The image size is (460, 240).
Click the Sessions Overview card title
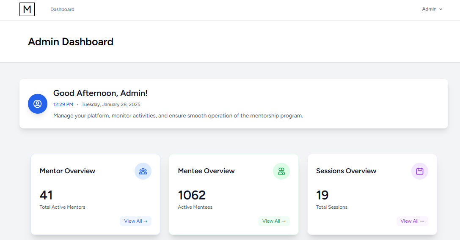(x=346, y=171)
